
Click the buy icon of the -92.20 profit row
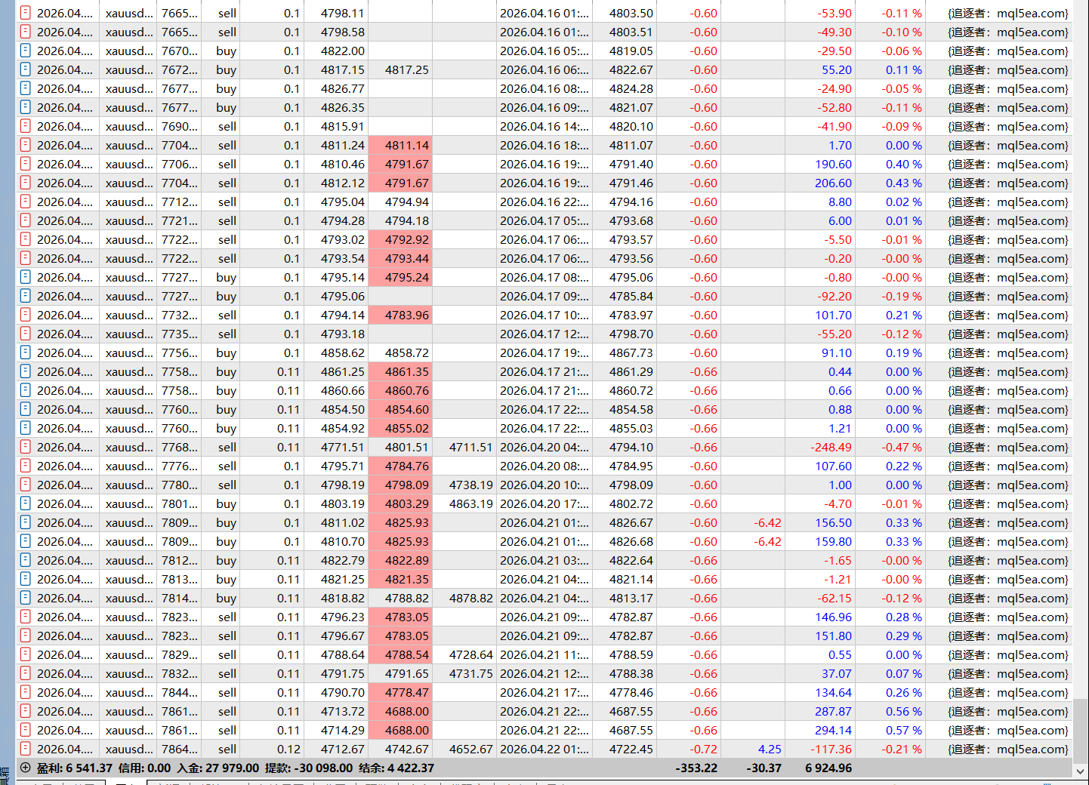(x=25, y=296)
